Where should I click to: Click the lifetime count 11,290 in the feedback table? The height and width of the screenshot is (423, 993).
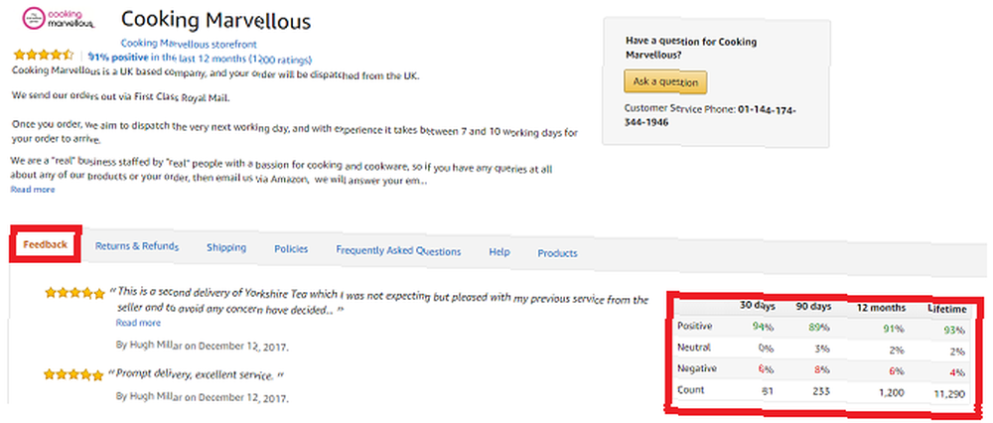click(x=949, y=394)
